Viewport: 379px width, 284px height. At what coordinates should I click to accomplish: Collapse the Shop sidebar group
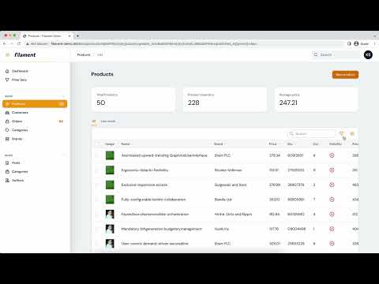[x=64, y=96]
